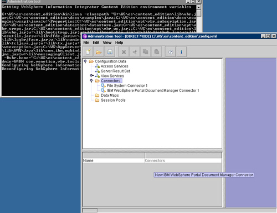Open the Edit menu

96,43
